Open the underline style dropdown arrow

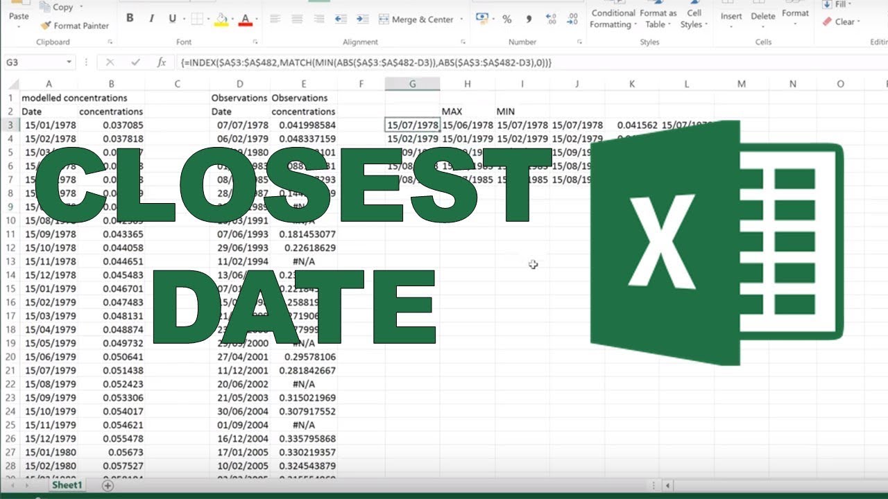click(x=183, y=19)
